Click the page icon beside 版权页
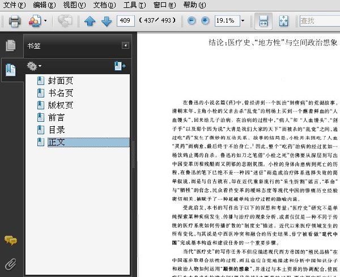This screenshot has height=277, width=340. tap(41, 105)
